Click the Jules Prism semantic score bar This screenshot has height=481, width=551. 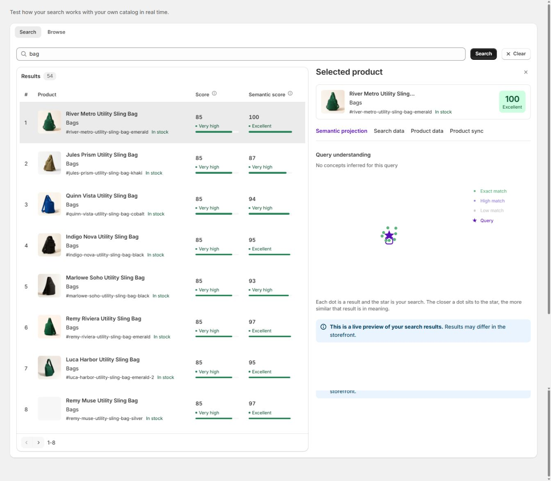[270, 173]
